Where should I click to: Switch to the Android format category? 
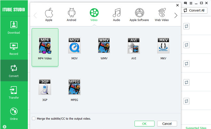[x=72, y=14]
